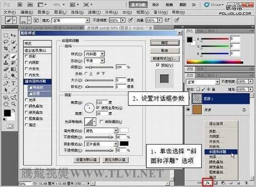Enable the 颜色叠加 checkbox
This screenshot has width=256, height=187.
coord(26,106)
